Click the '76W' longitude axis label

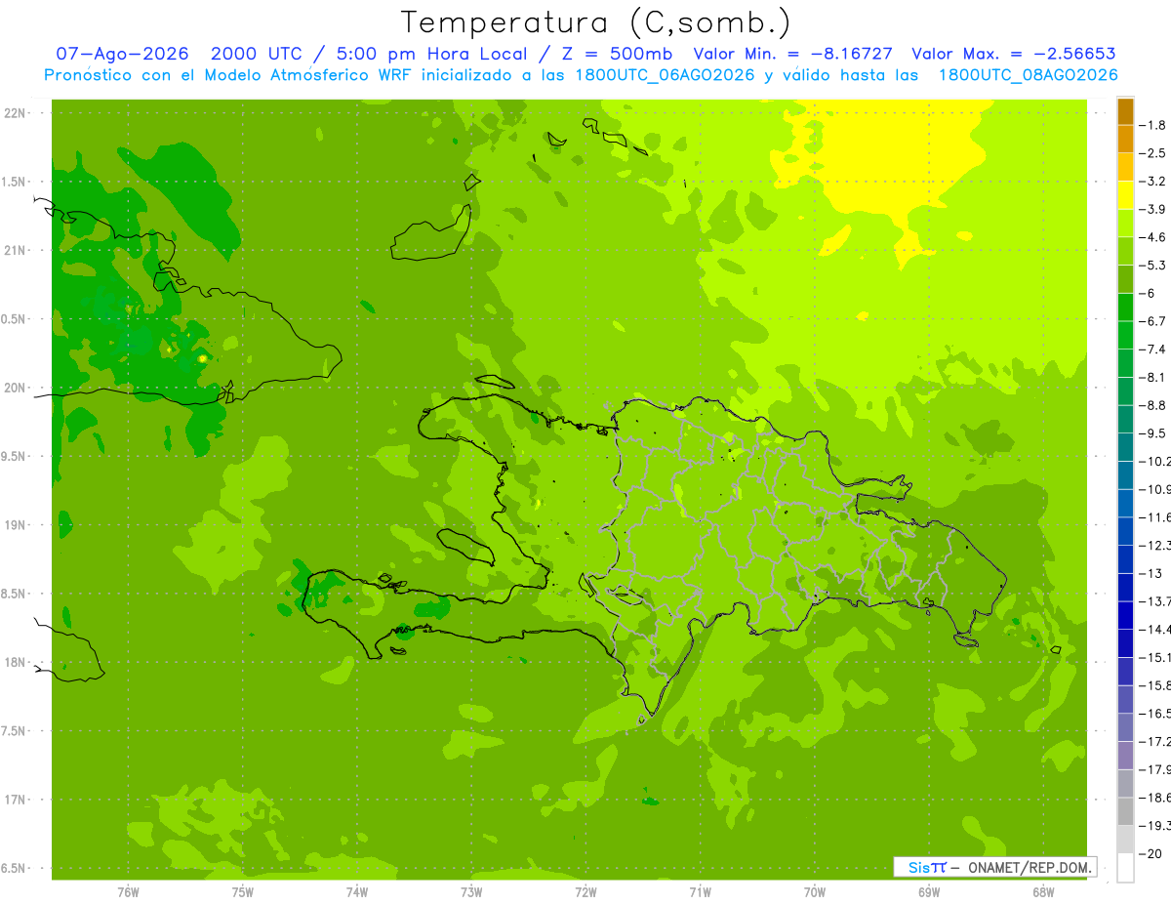pos(128,891)
